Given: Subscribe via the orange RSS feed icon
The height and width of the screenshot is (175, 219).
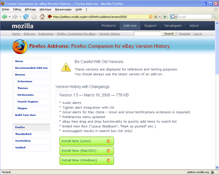Looking at the screenshot, I should click(151, 17).
